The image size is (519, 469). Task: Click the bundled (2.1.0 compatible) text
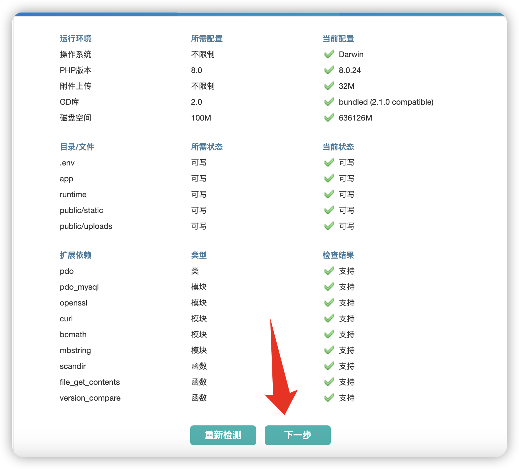[386, 102]
